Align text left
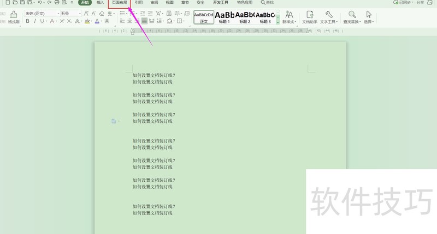Image resolution: width=437 pixels, height=234 pixels. tap(122, 21)
